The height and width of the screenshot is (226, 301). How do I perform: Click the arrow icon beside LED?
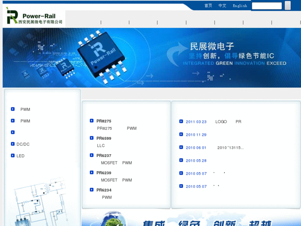click(13, 156)
